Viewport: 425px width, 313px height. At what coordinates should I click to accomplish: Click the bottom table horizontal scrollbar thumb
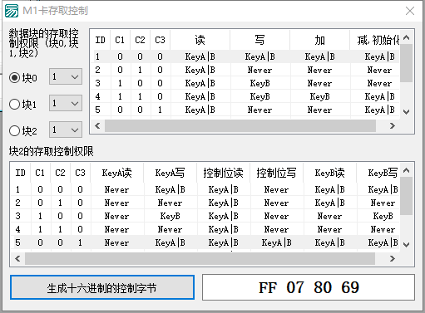click(200, 259)
